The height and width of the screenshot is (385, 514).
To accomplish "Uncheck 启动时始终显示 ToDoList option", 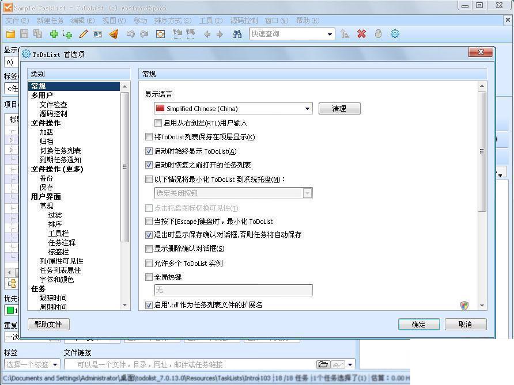I will (x=149, y=151).
